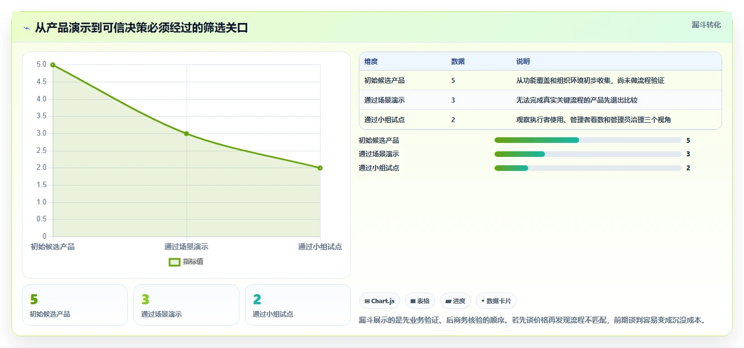Click the 初始候选产品 progress bar
Image resolution: width=744 pixels, height=348 pixels.
click(588, 140)
